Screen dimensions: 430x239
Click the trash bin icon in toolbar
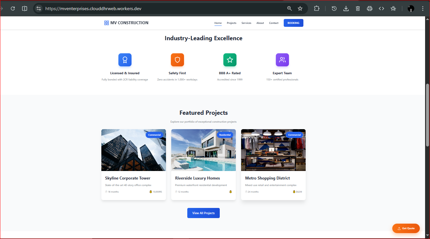pyautogui.click(x=358, y=9)
